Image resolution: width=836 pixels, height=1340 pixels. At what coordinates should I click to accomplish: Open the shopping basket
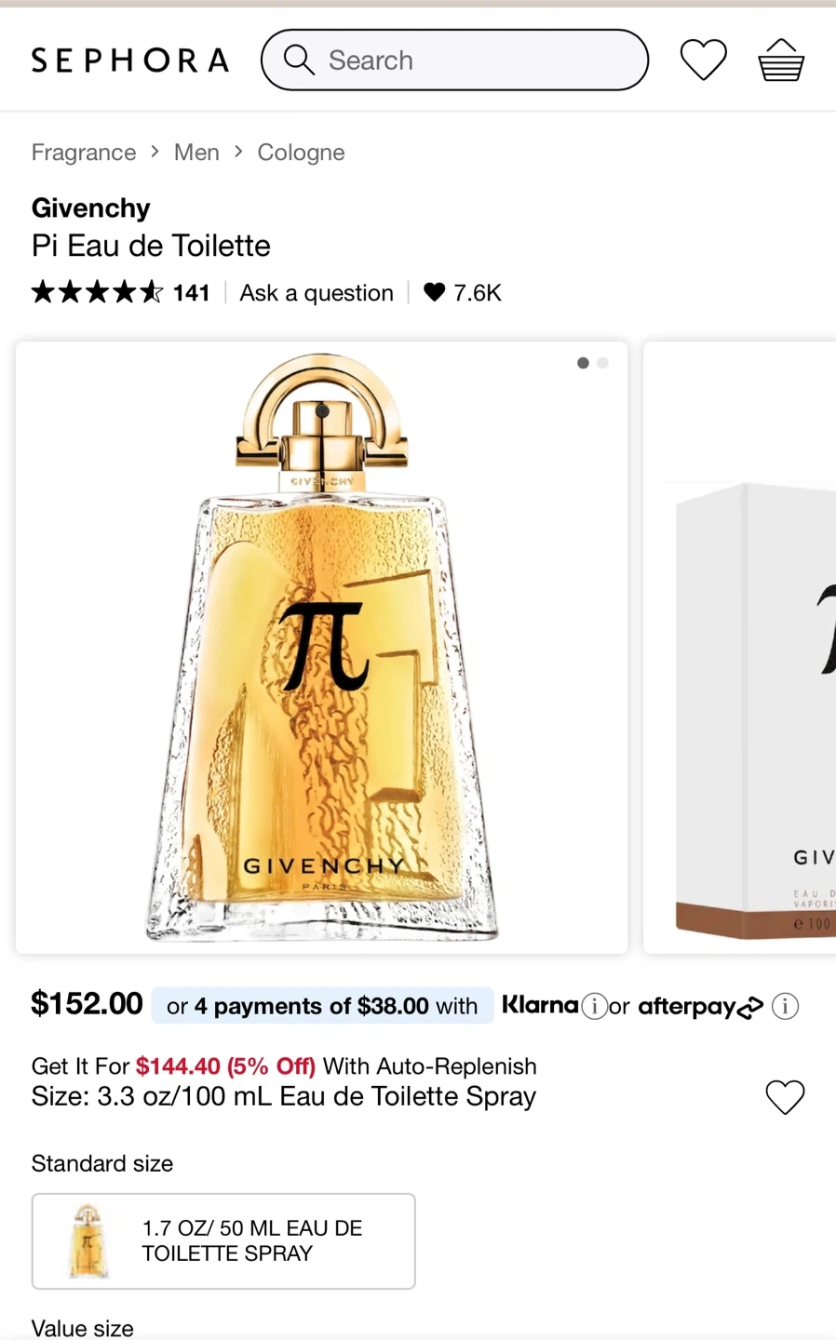pyautogui.click(x=780, y=60)
